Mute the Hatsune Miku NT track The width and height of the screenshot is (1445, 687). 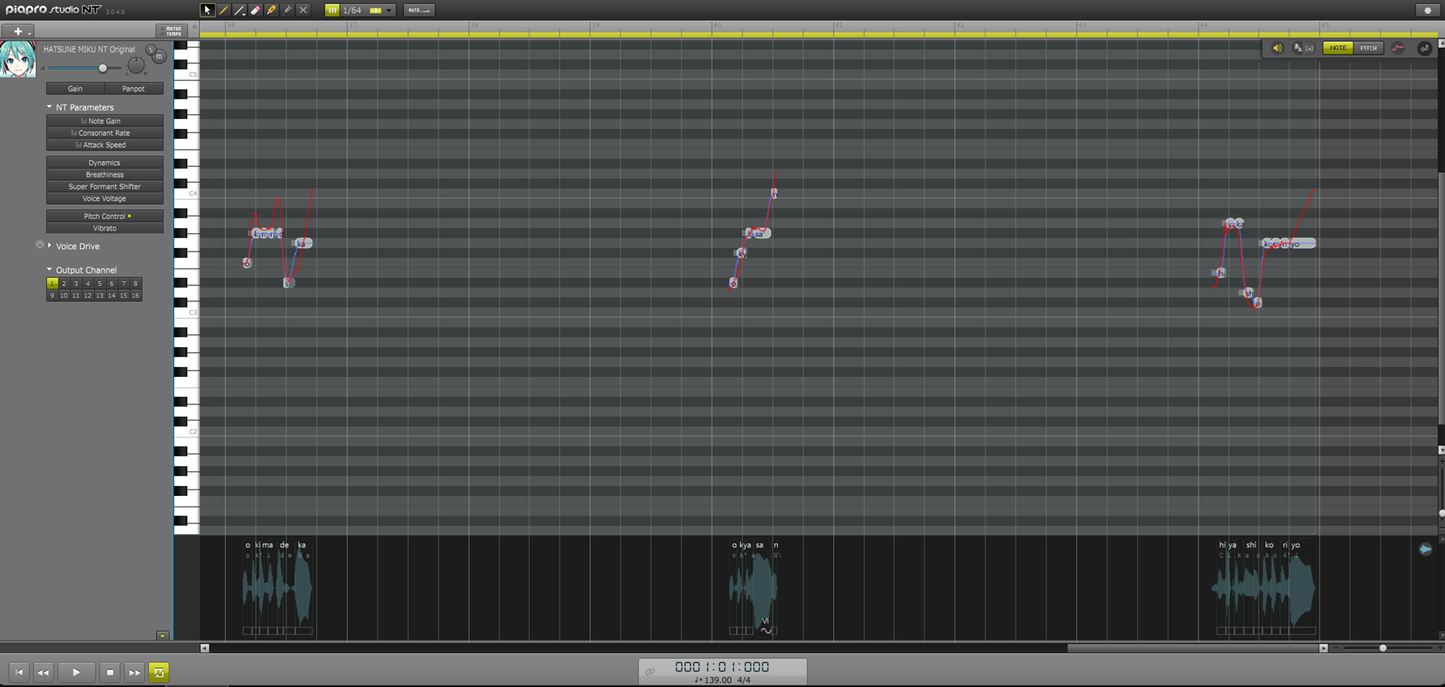click(159, 56)
